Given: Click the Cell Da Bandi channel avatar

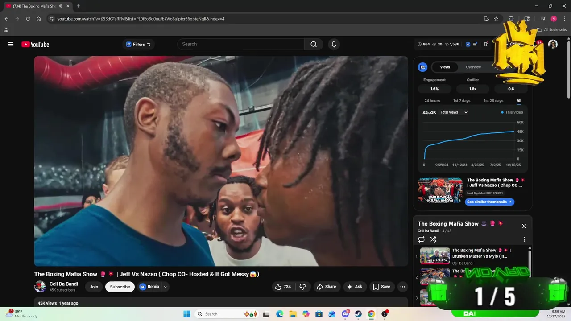Looking at the screenshot, I should [40, 287].
